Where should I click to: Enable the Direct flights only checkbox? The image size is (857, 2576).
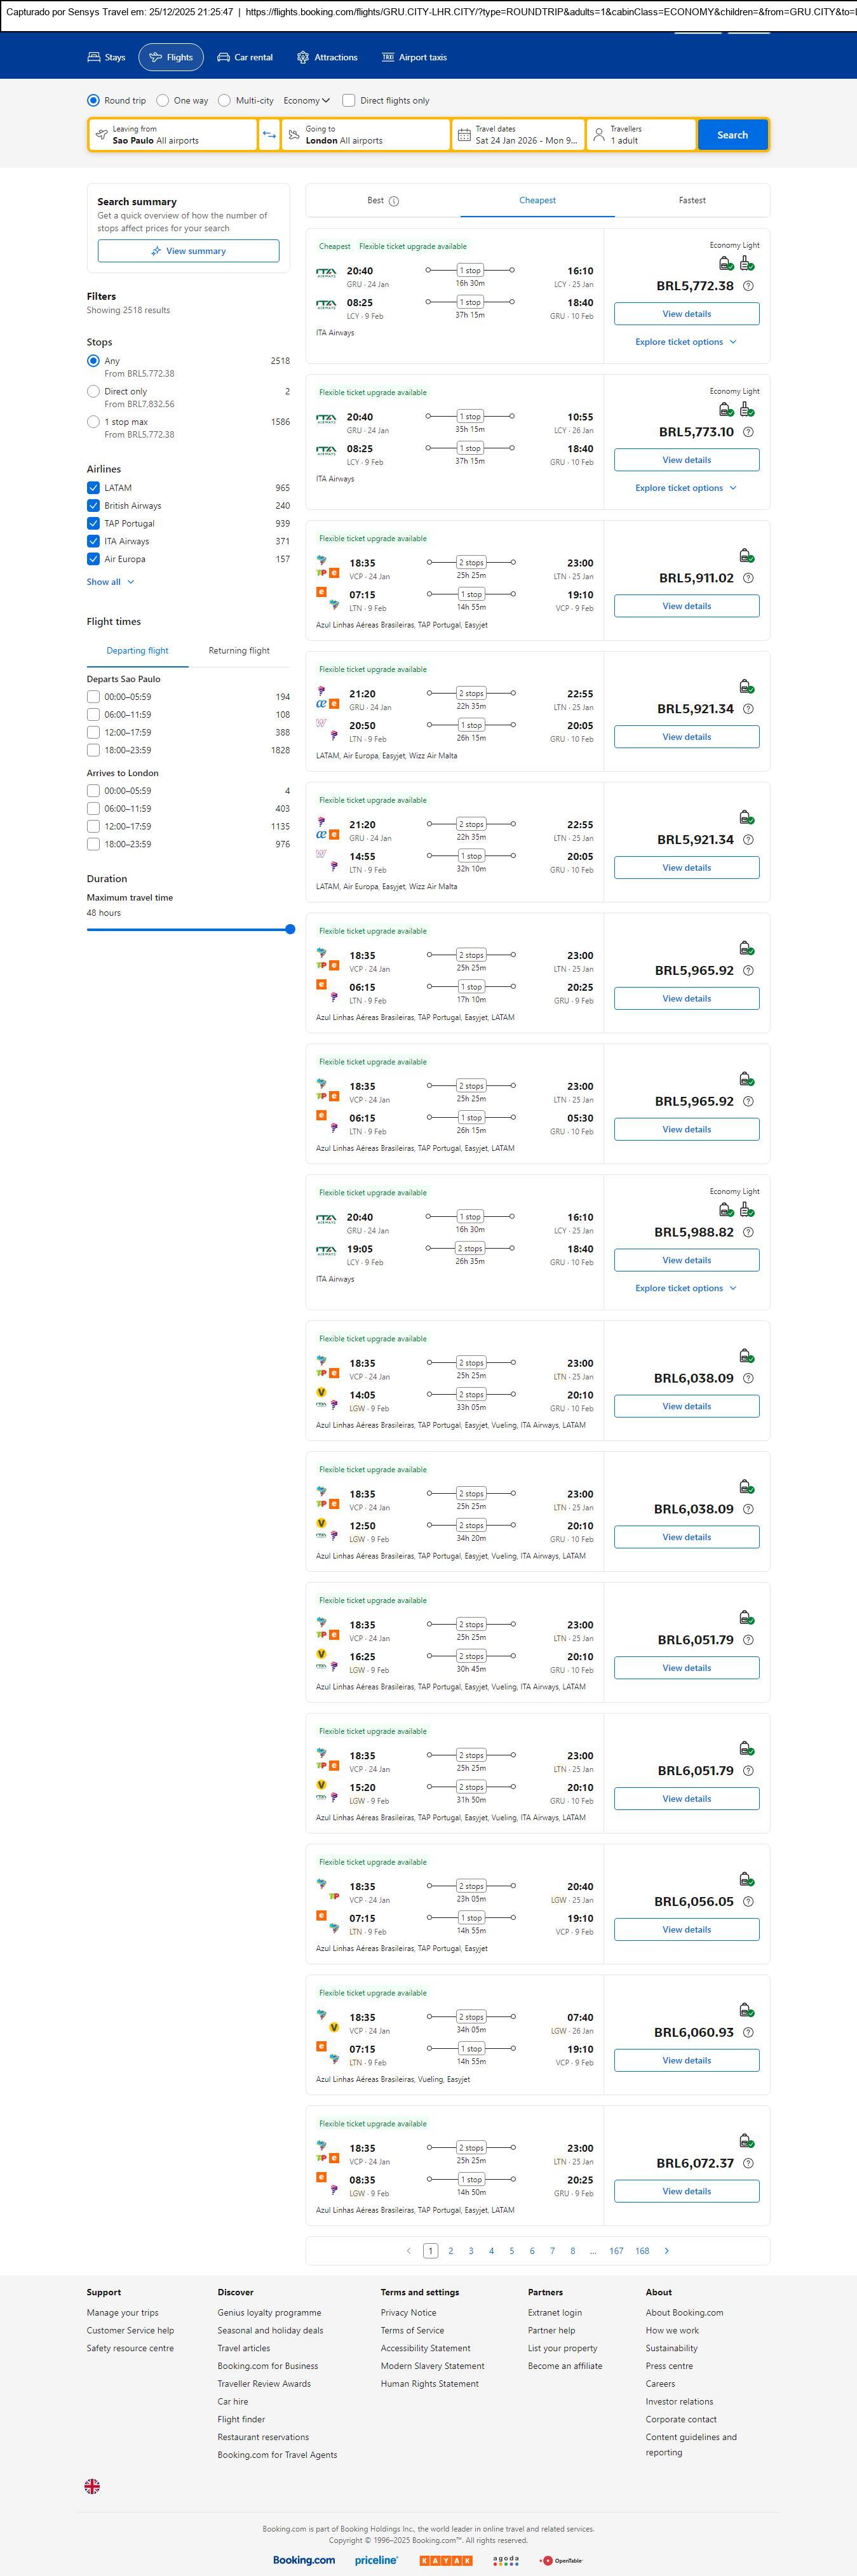pyautogui.click(x=349, y=101)
